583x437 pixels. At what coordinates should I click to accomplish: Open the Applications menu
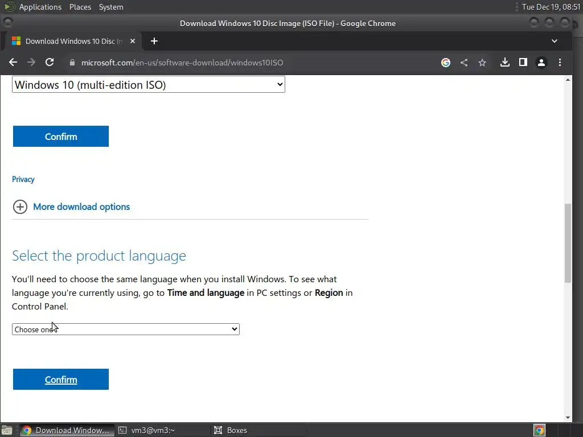(x=40, y=7)
